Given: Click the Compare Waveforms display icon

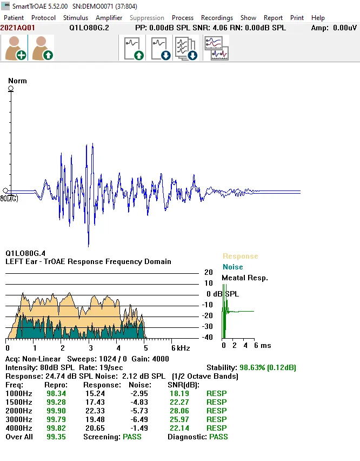Looking at the screenshot, I should click(x=217, y=48).
